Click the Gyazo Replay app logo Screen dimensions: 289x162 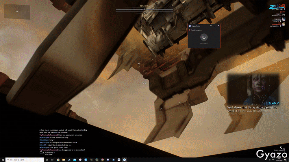coord(190,26)
